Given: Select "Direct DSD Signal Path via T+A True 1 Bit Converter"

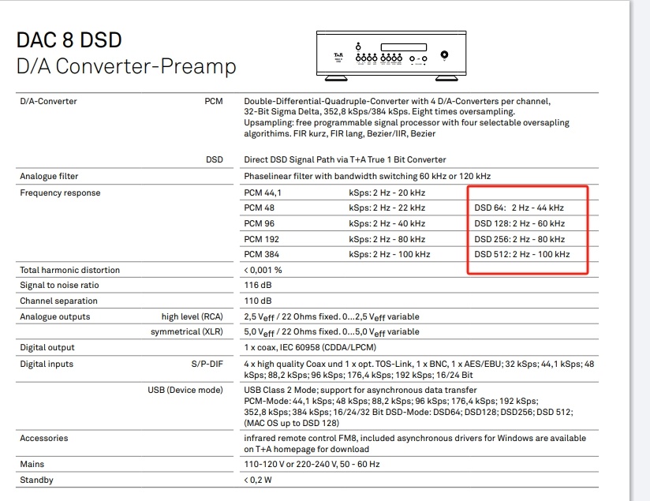Looking at the screenshot, I should point(345,159).
